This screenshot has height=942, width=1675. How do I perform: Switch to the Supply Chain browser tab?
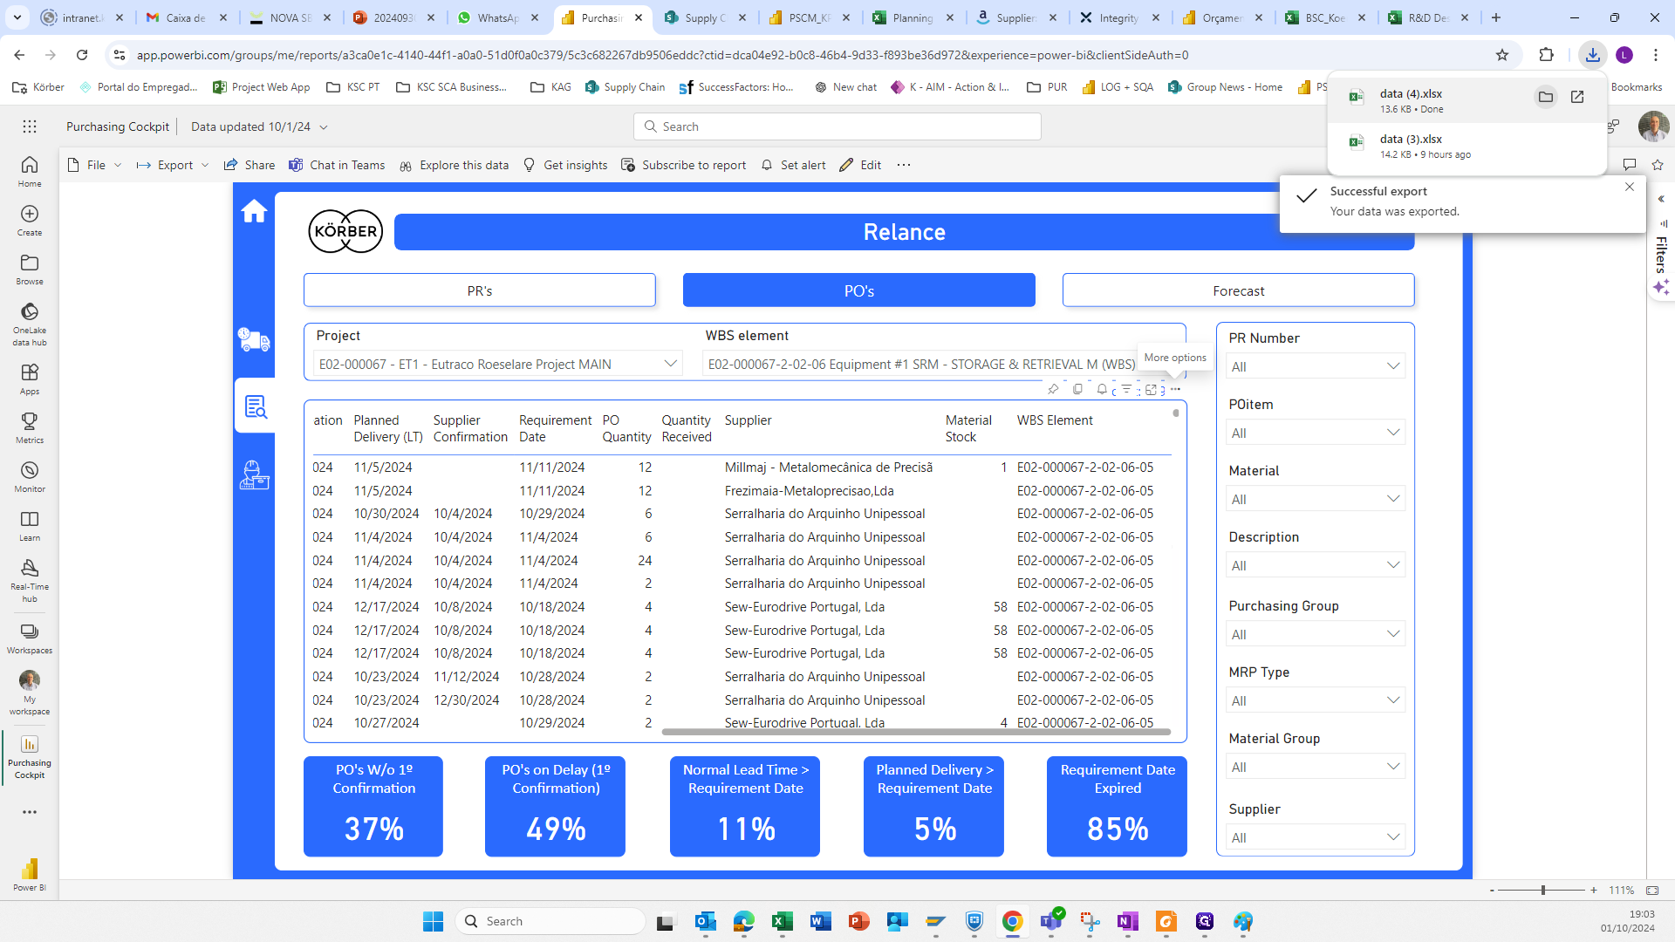[x=705, y=17]
